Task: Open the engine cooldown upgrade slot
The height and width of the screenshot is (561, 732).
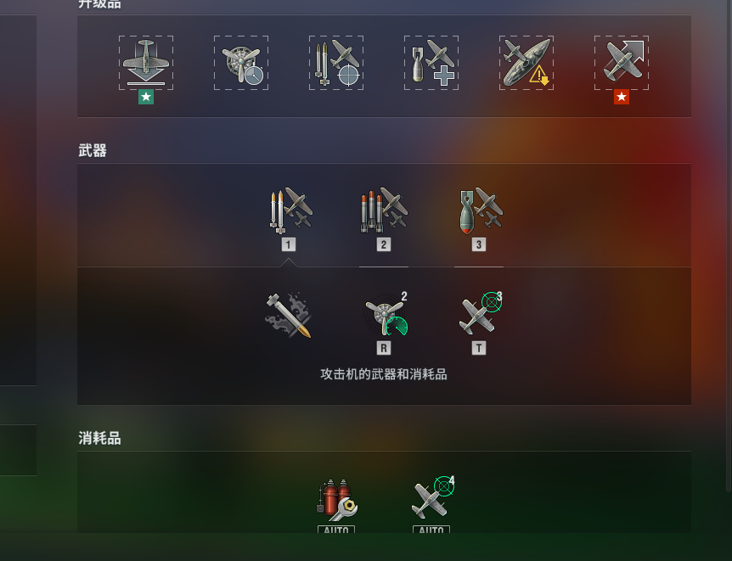Action: [x=241, y=63]
